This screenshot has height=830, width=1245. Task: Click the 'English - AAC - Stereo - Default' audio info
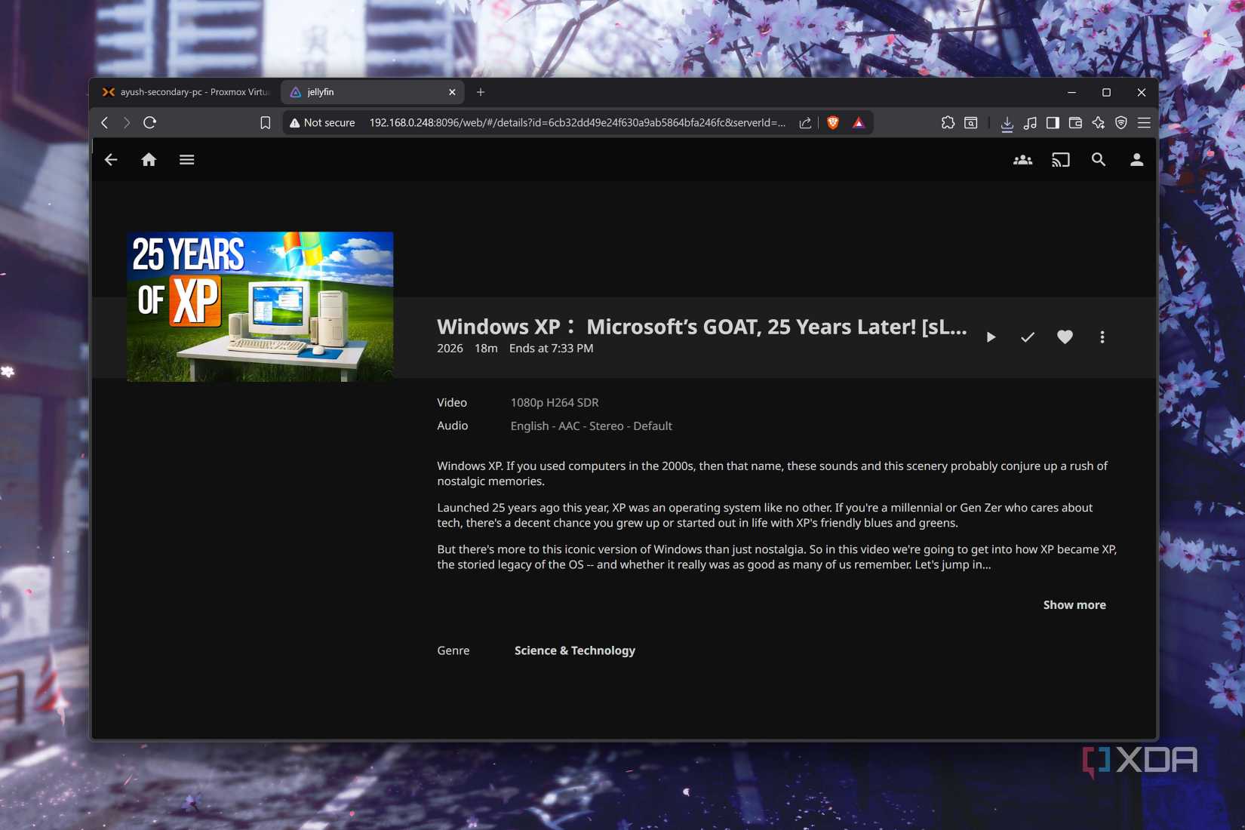[x=591, y=426]
